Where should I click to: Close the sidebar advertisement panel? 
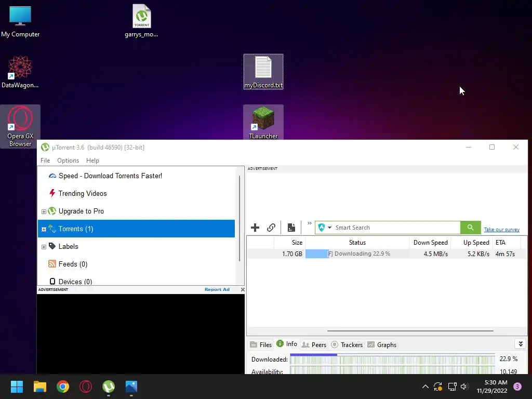pos(243,289)
